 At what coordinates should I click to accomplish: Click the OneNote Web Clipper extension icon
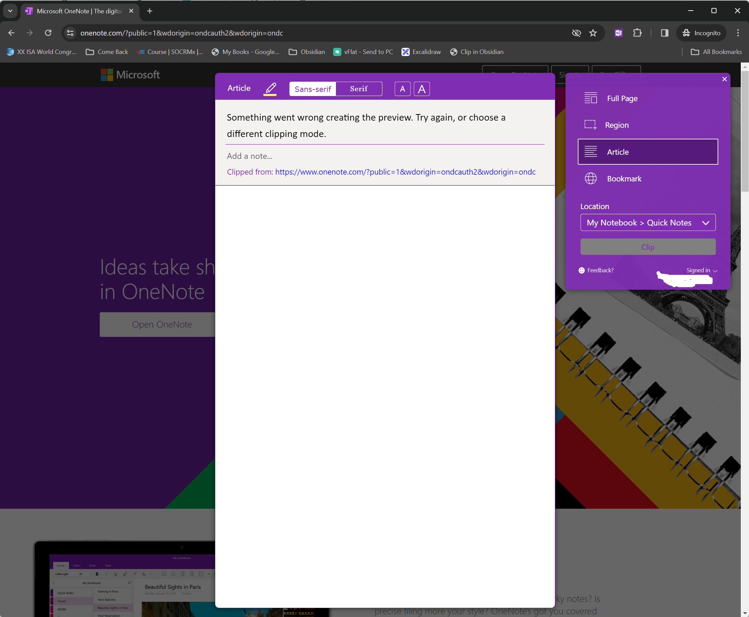pyautogui.click(x=618, y=33)
